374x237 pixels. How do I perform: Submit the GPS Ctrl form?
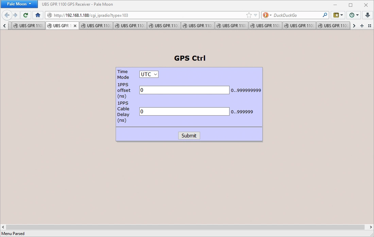pos(189,136)
